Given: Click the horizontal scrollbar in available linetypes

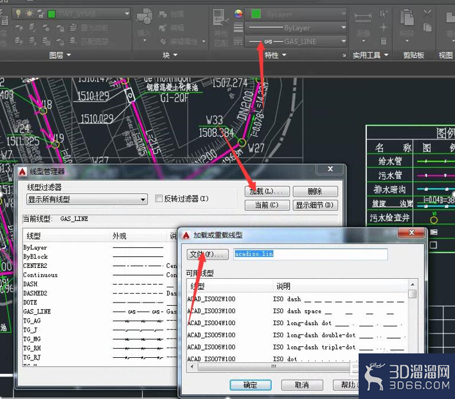Looking at the screenshot, I should click(272, 366).
